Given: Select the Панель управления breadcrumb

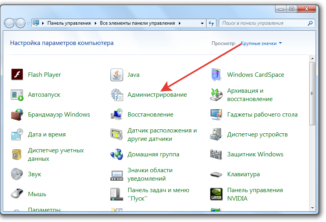Looking at the screenshot, I should pos(69,23).
